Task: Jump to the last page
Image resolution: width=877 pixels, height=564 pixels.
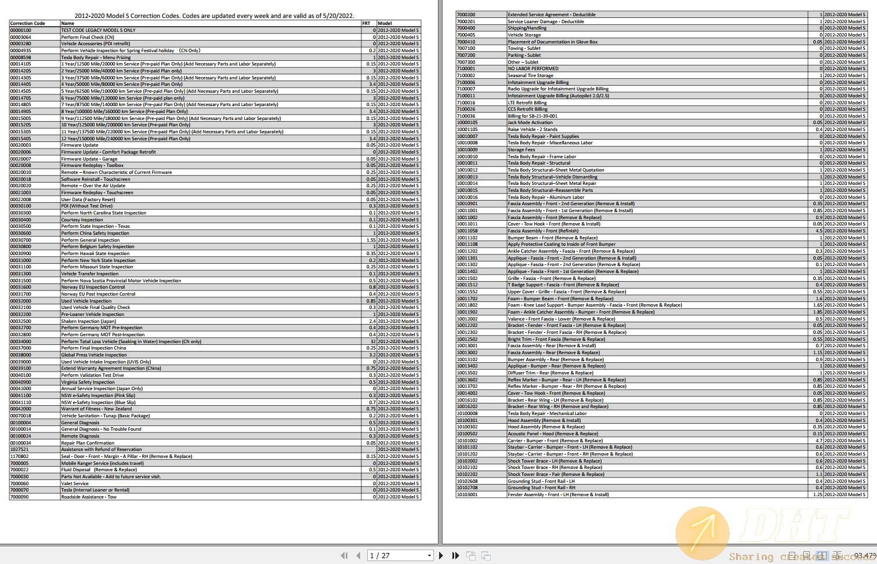Action: tap(456, 555)
